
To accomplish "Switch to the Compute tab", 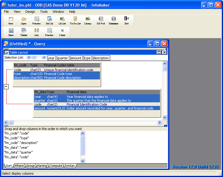I will 56,166.
